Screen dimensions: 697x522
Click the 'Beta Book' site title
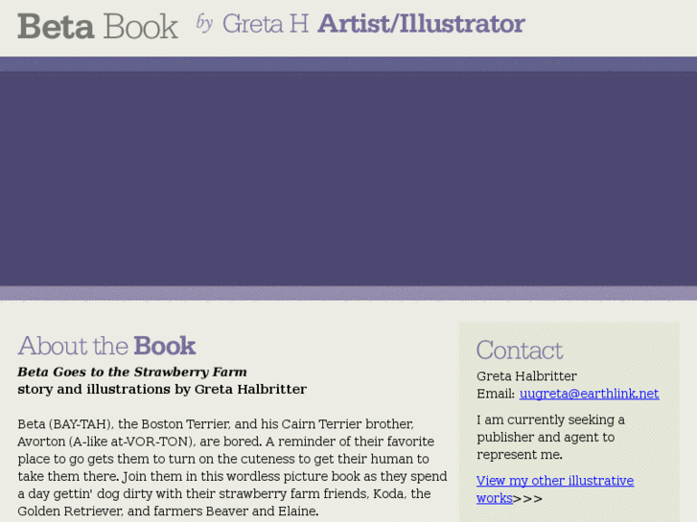[98, 26]
